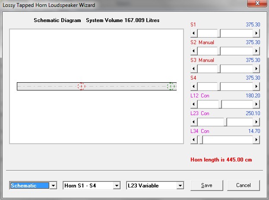This screenshot has height=200, width=269.
Task: Click the Horn length is 445.00 cm text
Action: 221,160
